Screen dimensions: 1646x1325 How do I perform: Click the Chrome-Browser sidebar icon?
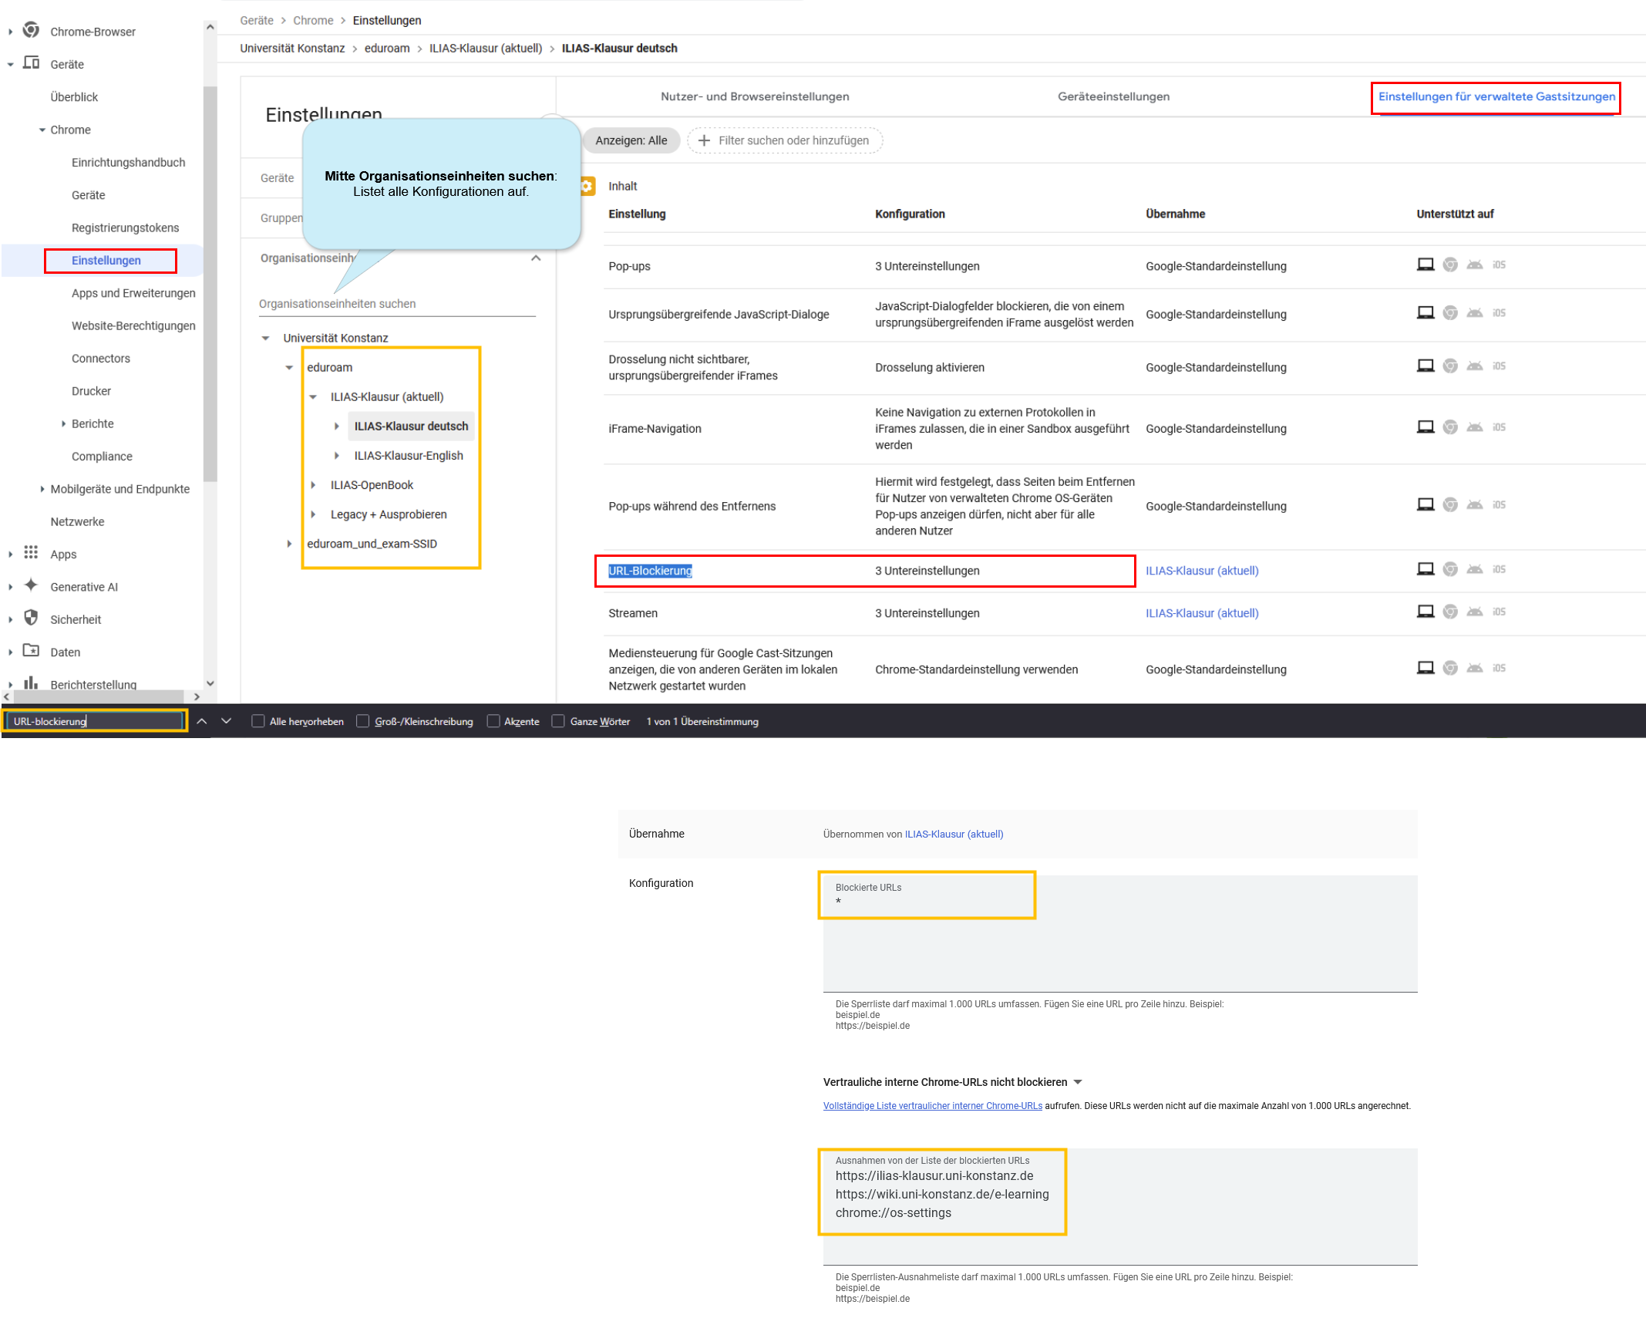tap(31, 30)
